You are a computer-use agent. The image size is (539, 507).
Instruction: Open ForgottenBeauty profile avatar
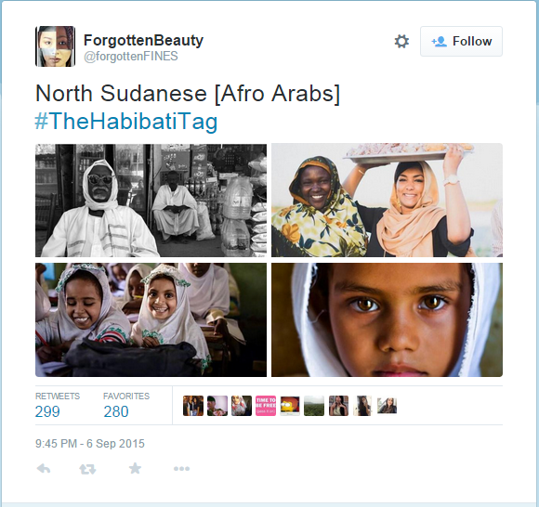click(55, 46)
